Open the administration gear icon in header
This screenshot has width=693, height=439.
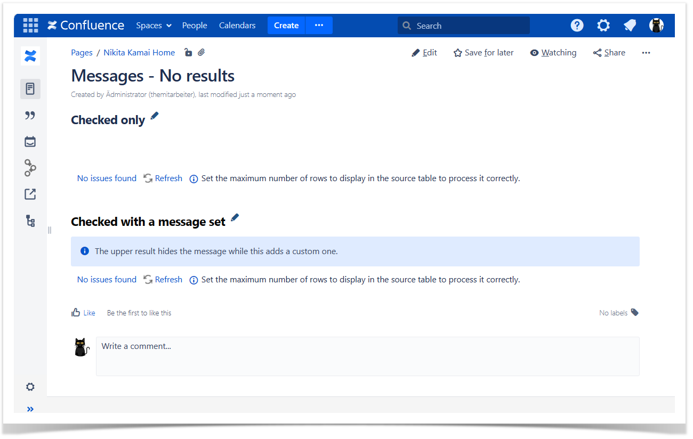[603, 26]
